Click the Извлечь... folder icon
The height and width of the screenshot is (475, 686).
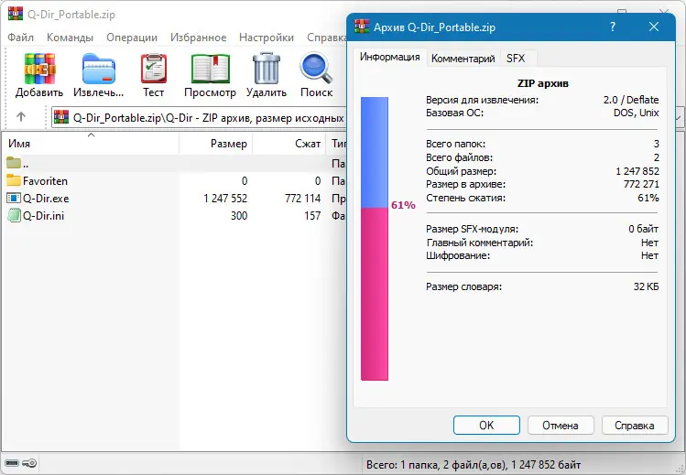coord(99,69)
